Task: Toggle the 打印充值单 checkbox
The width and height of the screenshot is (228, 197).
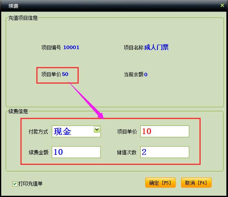Action: tap(15, 184)
